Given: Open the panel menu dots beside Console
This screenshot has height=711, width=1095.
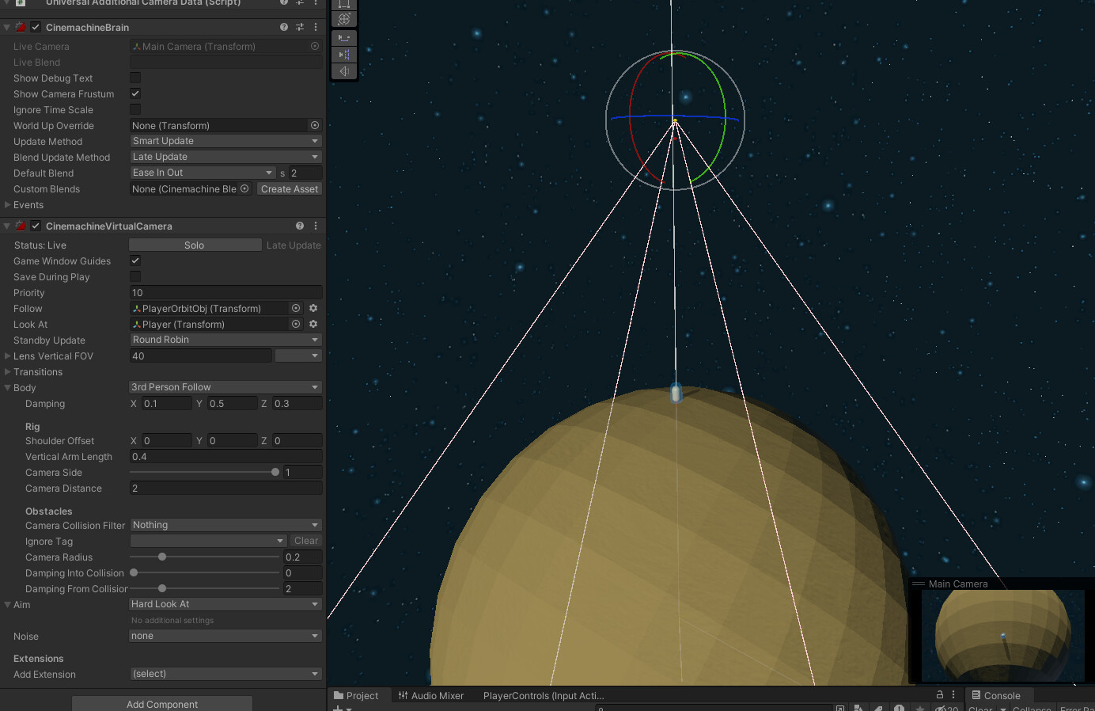Looking at the screenshot, I should pos(953,694).
